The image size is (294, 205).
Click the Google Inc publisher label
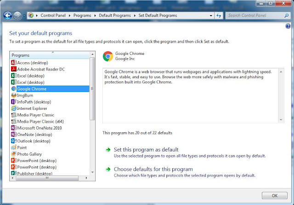click(125, 59)
